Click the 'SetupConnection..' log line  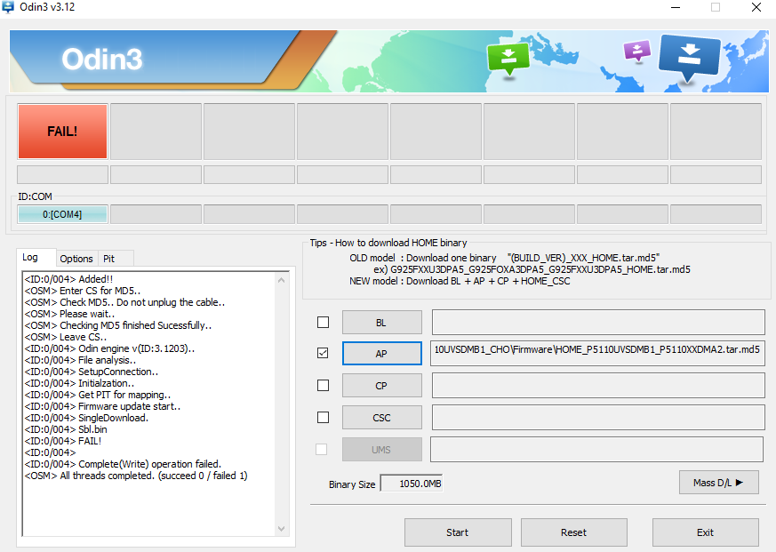[92, 372]
